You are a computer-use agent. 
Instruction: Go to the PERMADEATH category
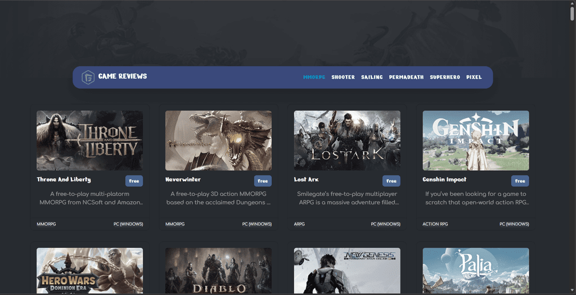coord(406,77)
